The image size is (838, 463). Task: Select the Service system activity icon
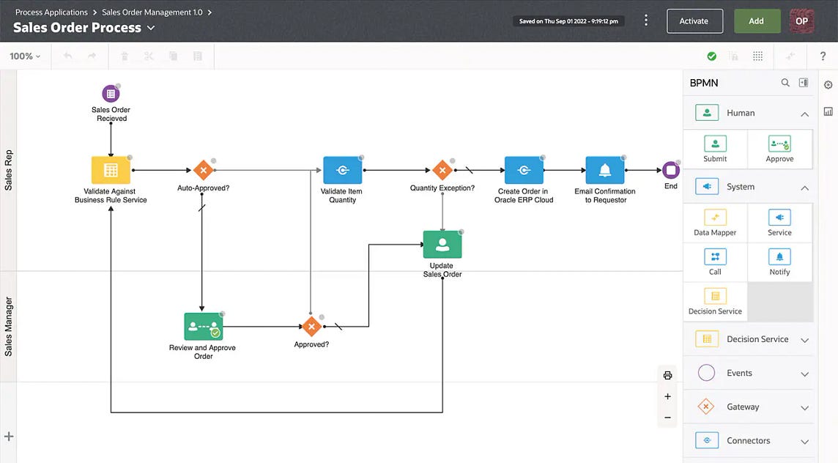click(779, 223)
